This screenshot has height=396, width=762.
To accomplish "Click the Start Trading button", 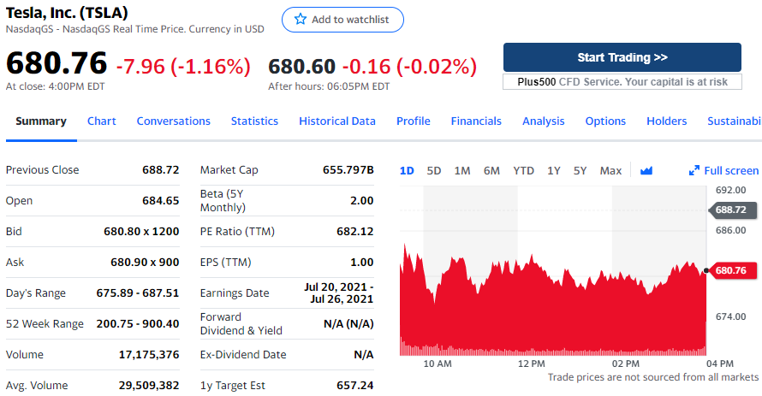I will (x=622, y=57).
